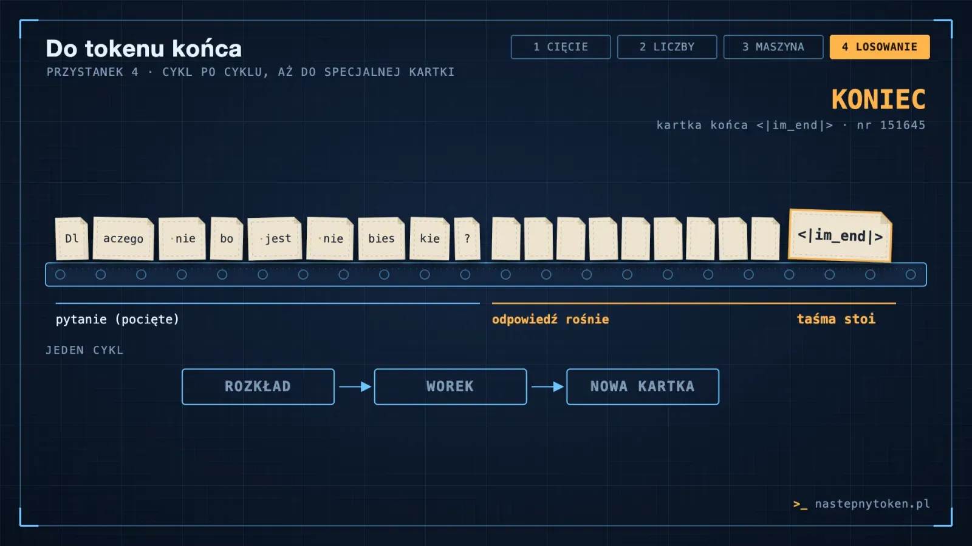The height and width of the screenshot is (546, 972).
Task: Click the KONIEC heading
Action: coord(878,99)
